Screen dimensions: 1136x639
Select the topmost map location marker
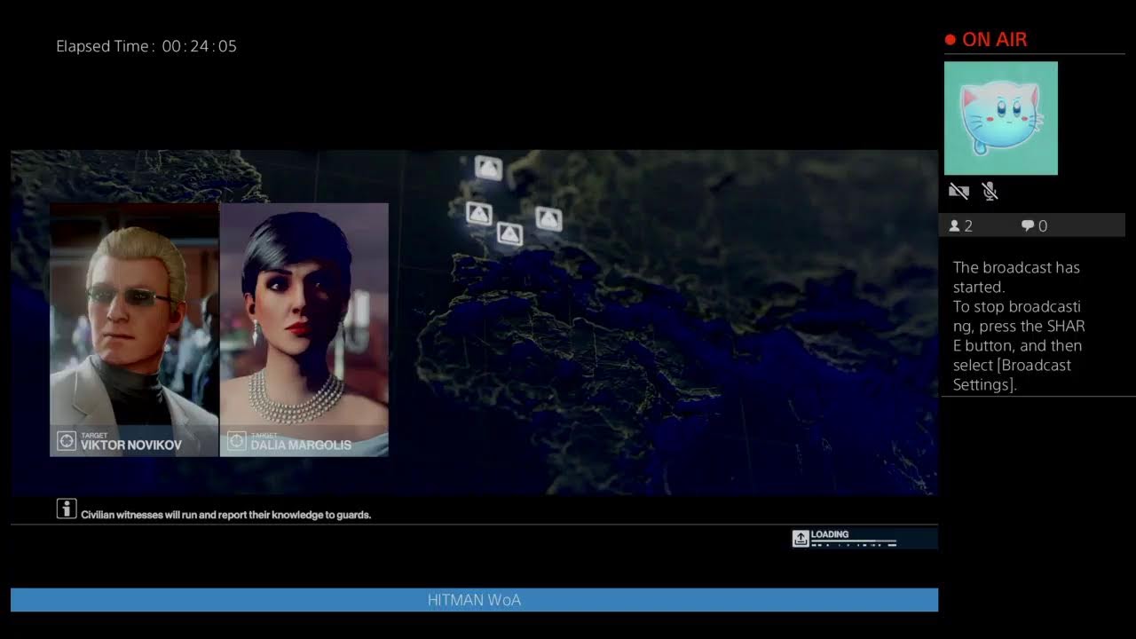pos(488,167)
